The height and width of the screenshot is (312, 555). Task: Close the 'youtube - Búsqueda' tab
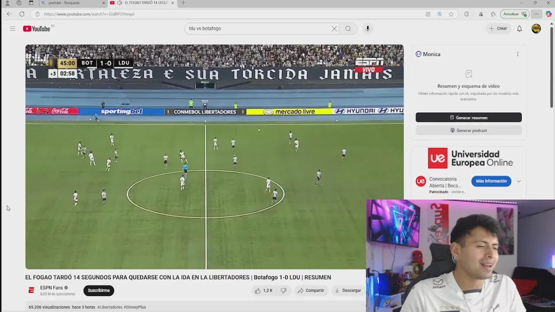104,3
